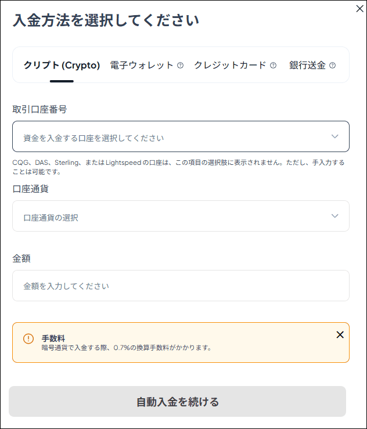Open the 取引口座番号 account dropdown
This screenshot has width=367, height=429.
[x=174, y=137]
